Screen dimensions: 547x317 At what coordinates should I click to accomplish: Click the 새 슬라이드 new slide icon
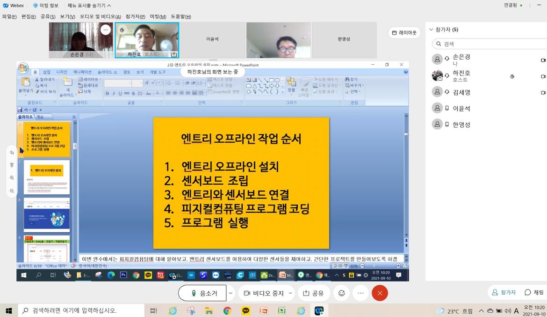click(68, 83)
